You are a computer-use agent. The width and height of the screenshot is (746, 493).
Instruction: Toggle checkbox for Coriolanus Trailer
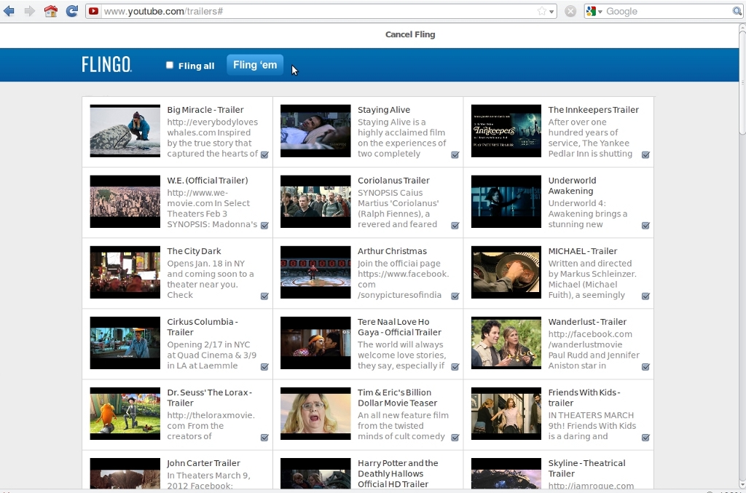455,225
